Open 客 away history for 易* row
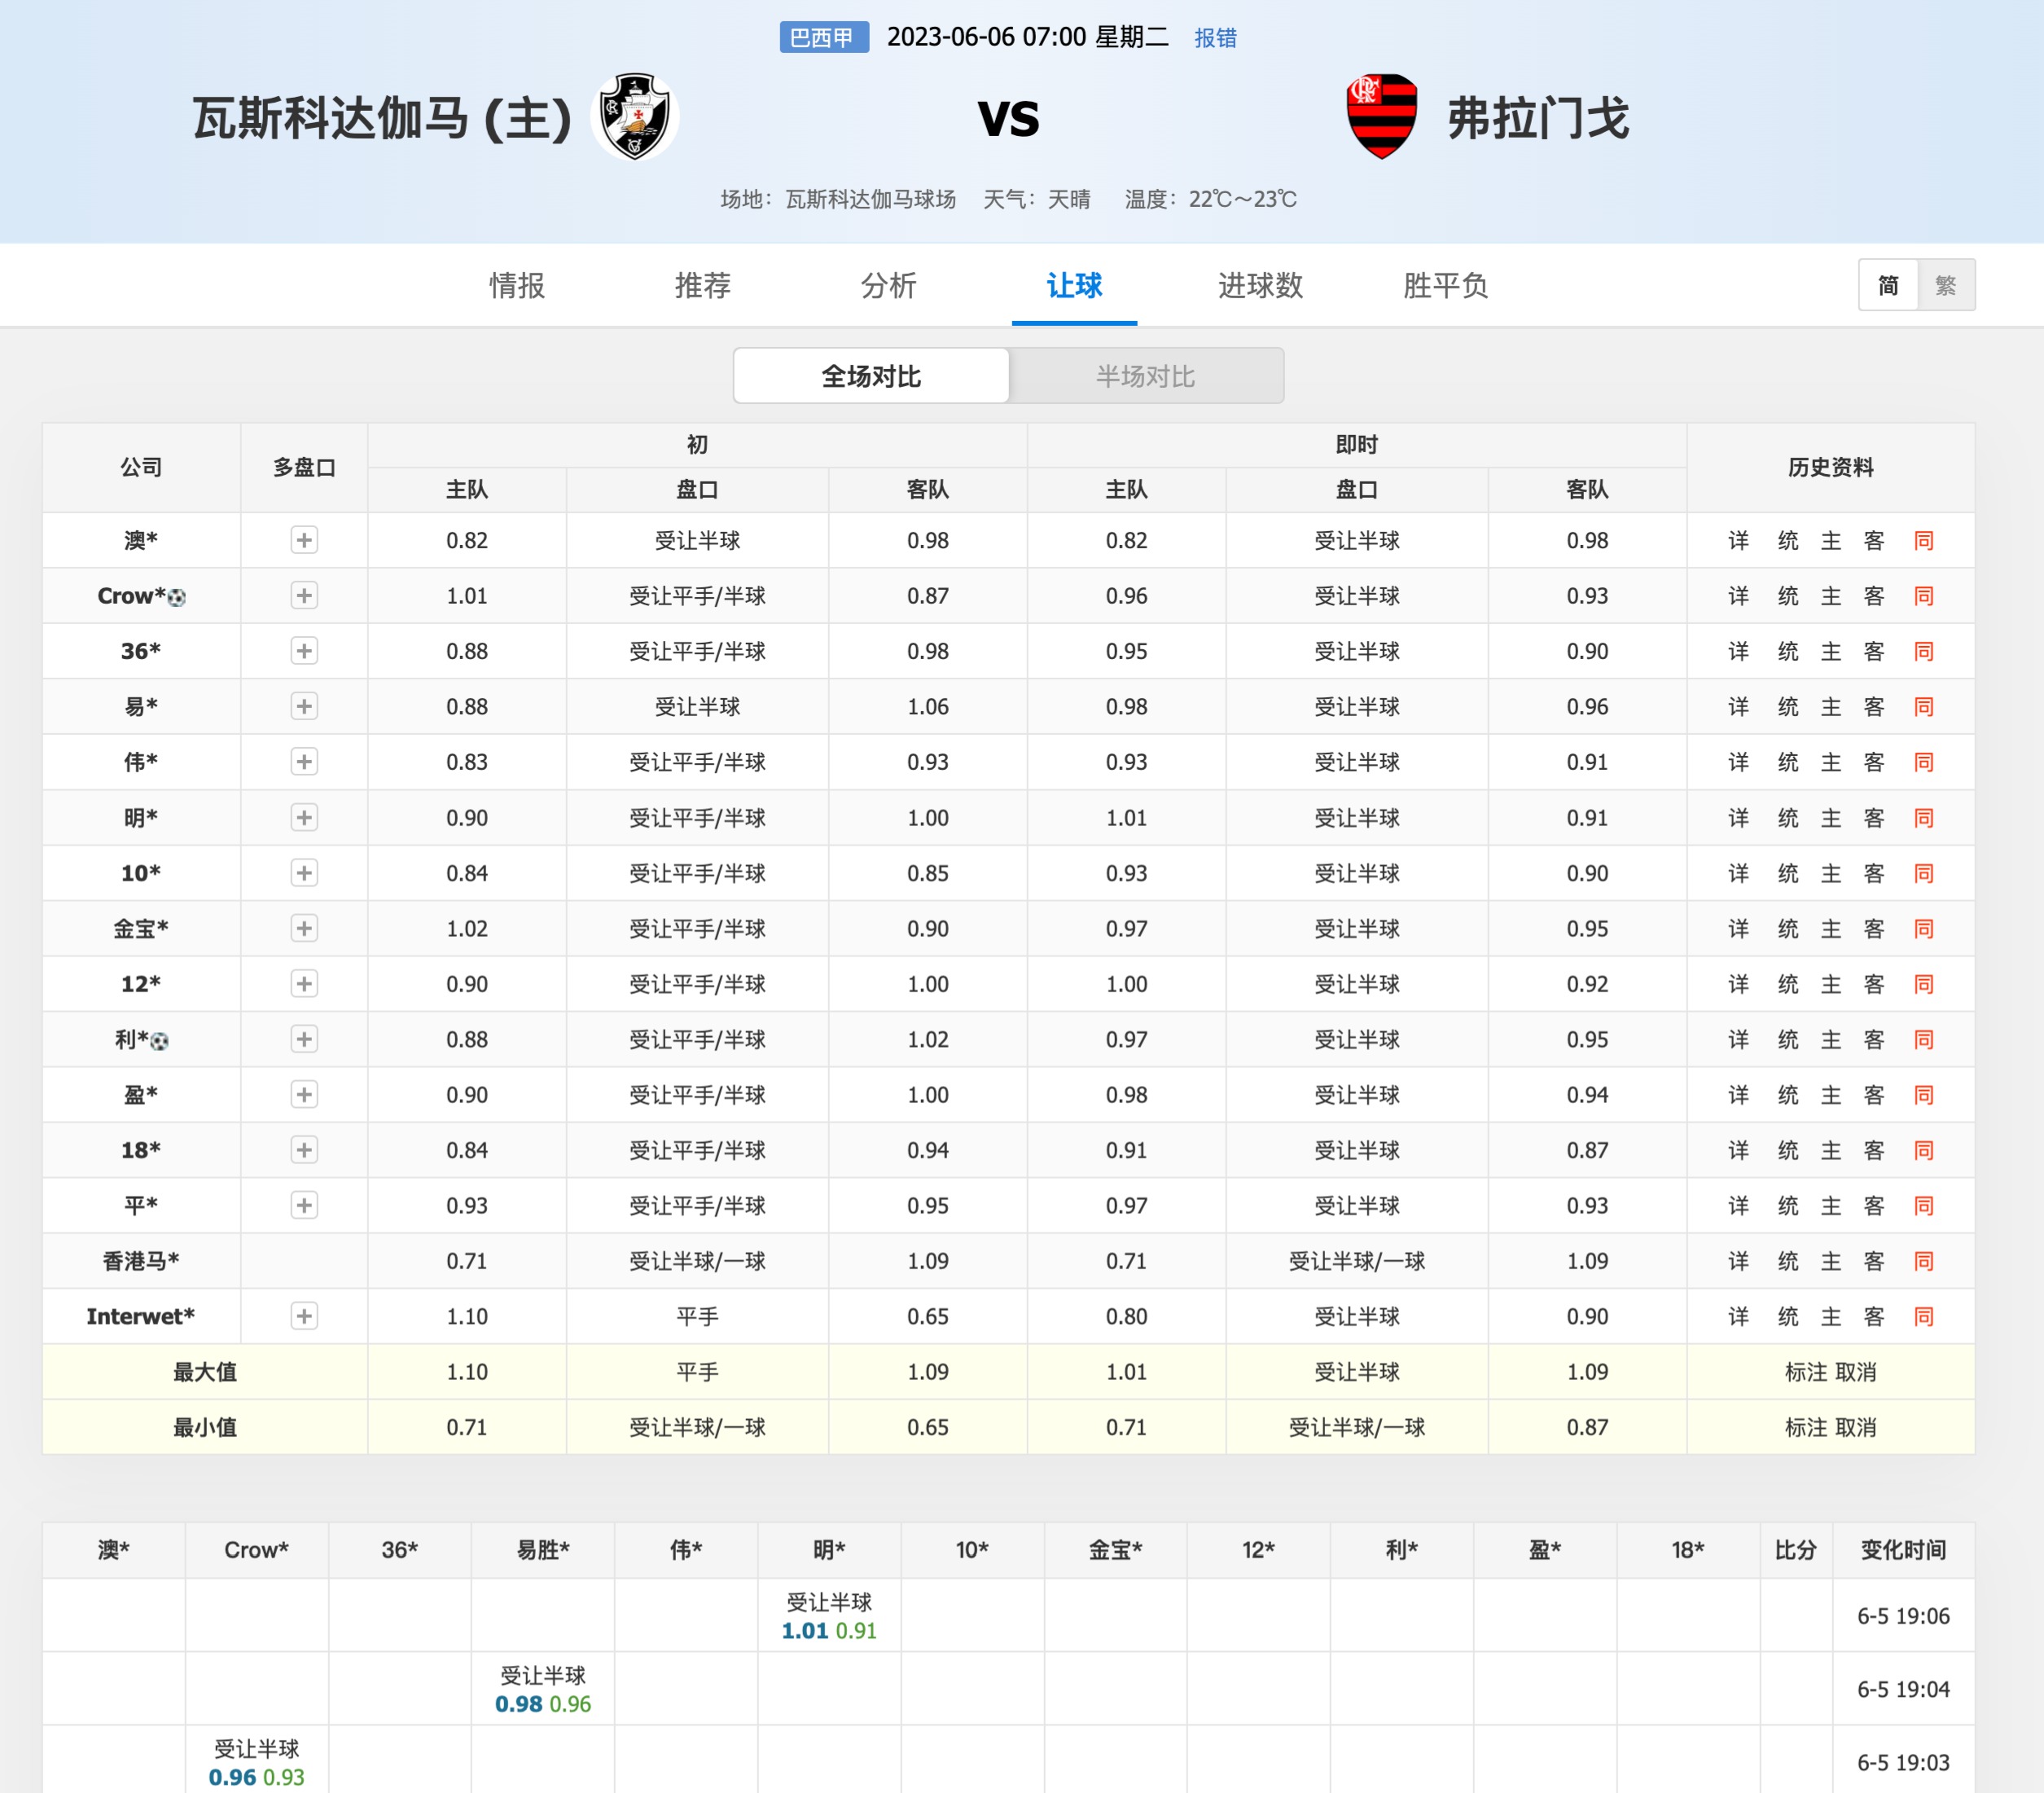Image resolution: width=2044 pixels, height=1793 pixels. [x=1874, y=706]
